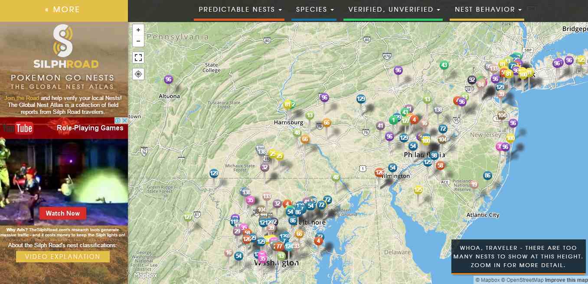Select dark gray 92 marker
588x284 pixels.
[472, 80]
